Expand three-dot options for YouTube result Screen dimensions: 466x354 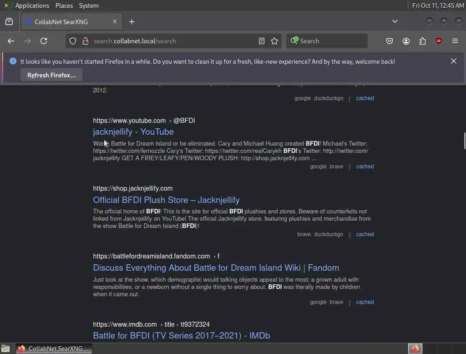[349, 167]
